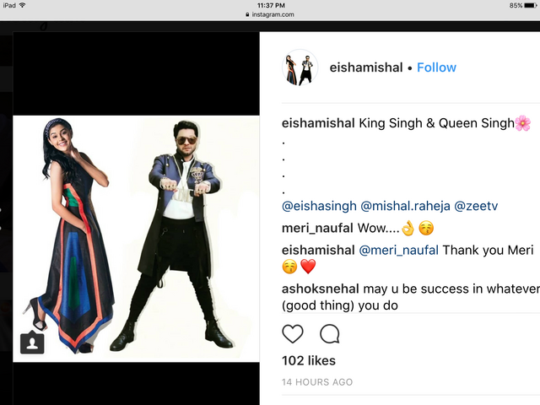This screenshot has height=405, width=540.
Task: Open eishamishal profile picture avatar
Action: [x=300, y=67]
